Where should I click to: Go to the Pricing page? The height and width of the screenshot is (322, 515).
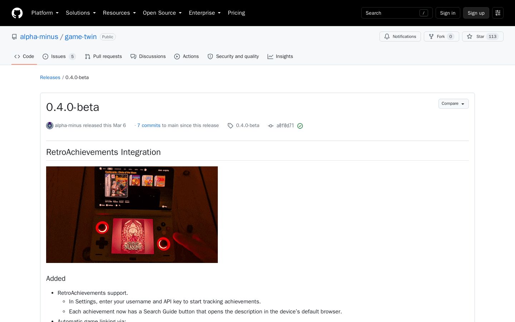(236, 13)
